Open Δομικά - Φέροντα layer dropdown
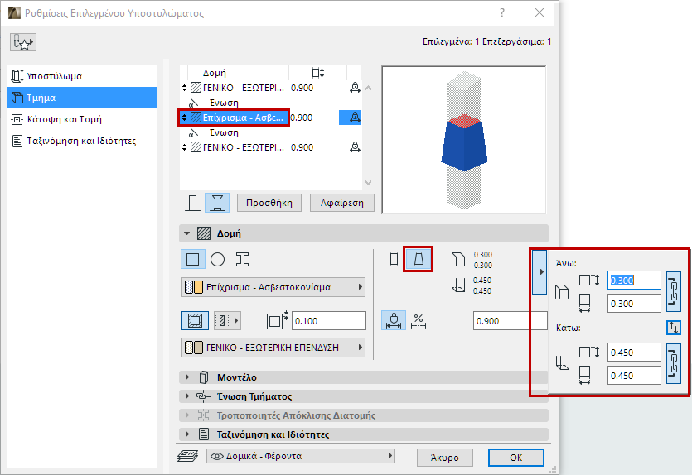This screenshot has height=475, width=692. [x=301, y=456]
